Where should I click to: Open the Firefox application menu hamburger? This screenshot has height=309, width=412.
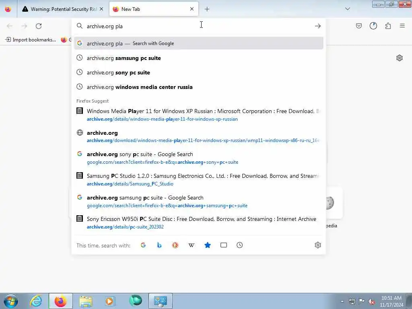click(402, 26)
